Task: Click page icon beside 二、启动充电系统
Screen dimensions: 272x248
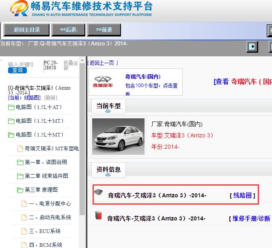Action: 24,218
